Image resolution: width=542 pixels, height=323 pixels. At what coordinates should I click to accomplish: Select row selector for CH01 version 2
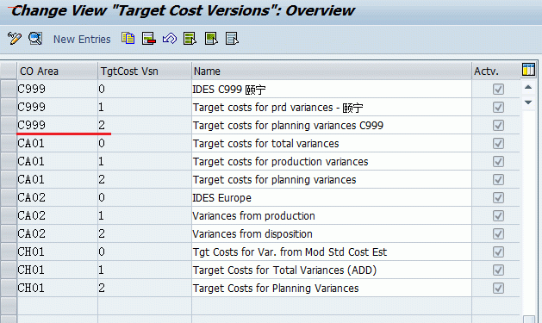coord(9,288)
